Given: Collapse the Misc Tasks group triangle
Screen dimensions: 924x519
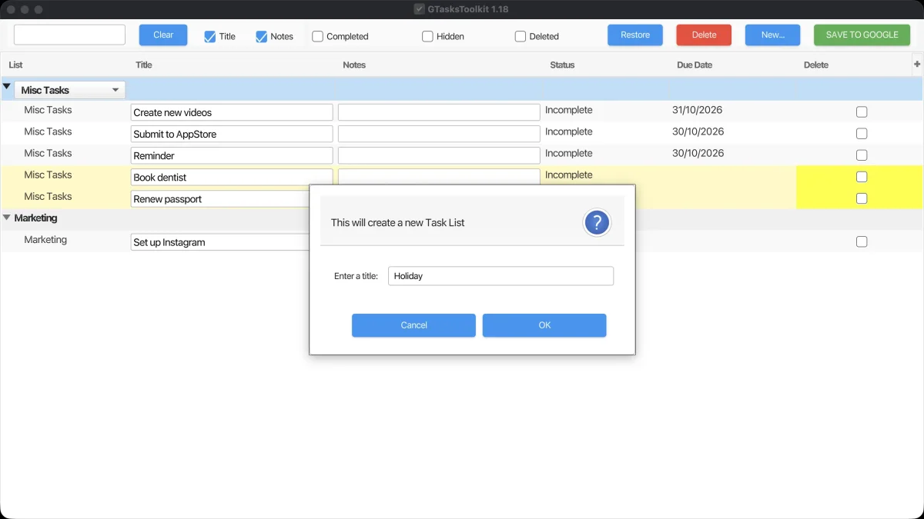Looking at the screenshot, I should 7,87.
